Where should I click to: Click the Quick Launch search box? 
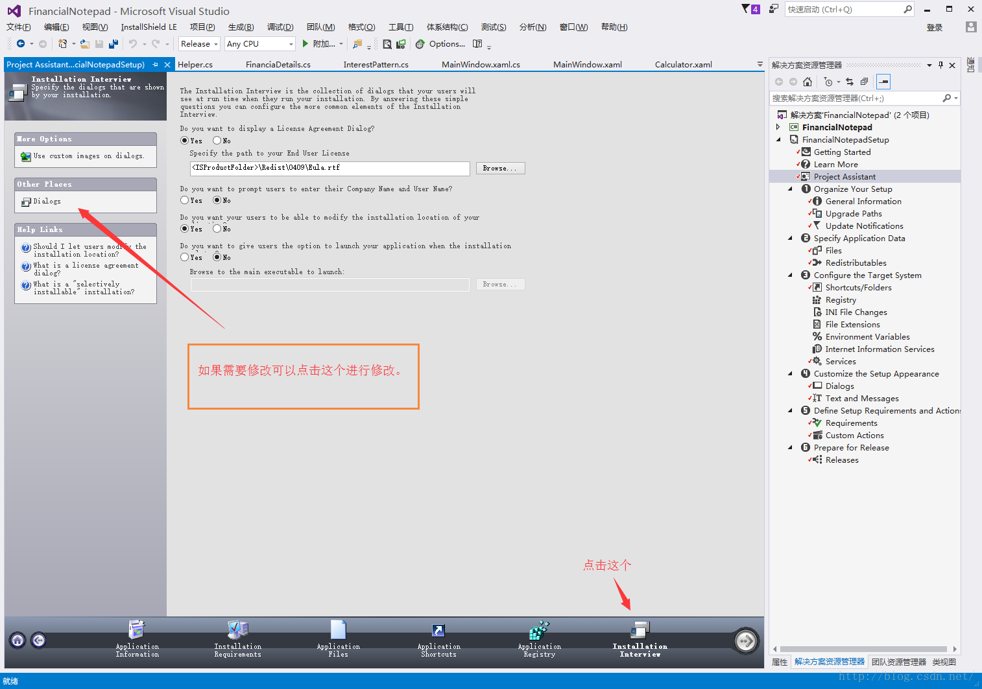(850, 9)
